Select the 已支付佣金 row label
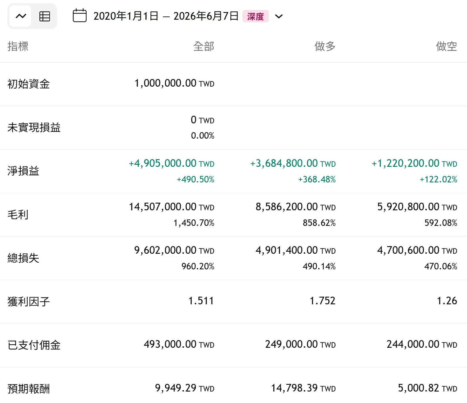The height and width of the screenshot is (403, 467). (x=34, y=345)
